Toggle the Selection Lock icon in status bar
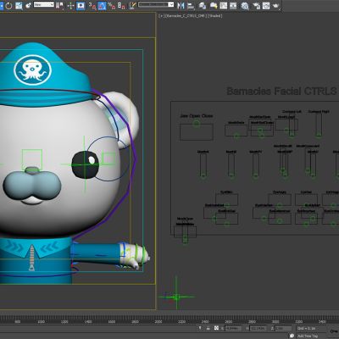 tap(208, 328)
